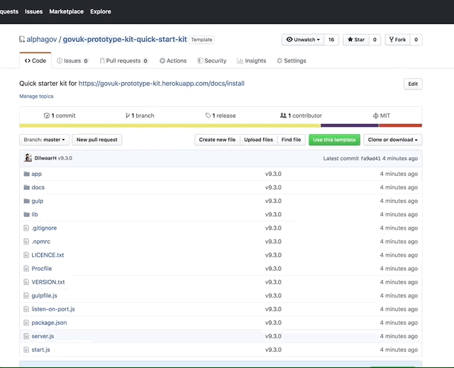This screenshot has width=454, height=368.
Task: Click the Edit description button
Action: pos(413,84)
